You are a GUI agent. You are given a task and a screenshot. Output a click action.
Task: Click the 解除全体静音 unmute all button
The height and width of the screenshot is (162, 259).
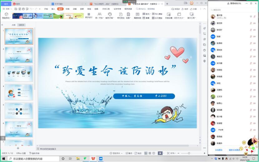234,150
